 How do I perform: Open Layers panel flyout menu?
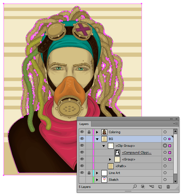tap(176, 124)
